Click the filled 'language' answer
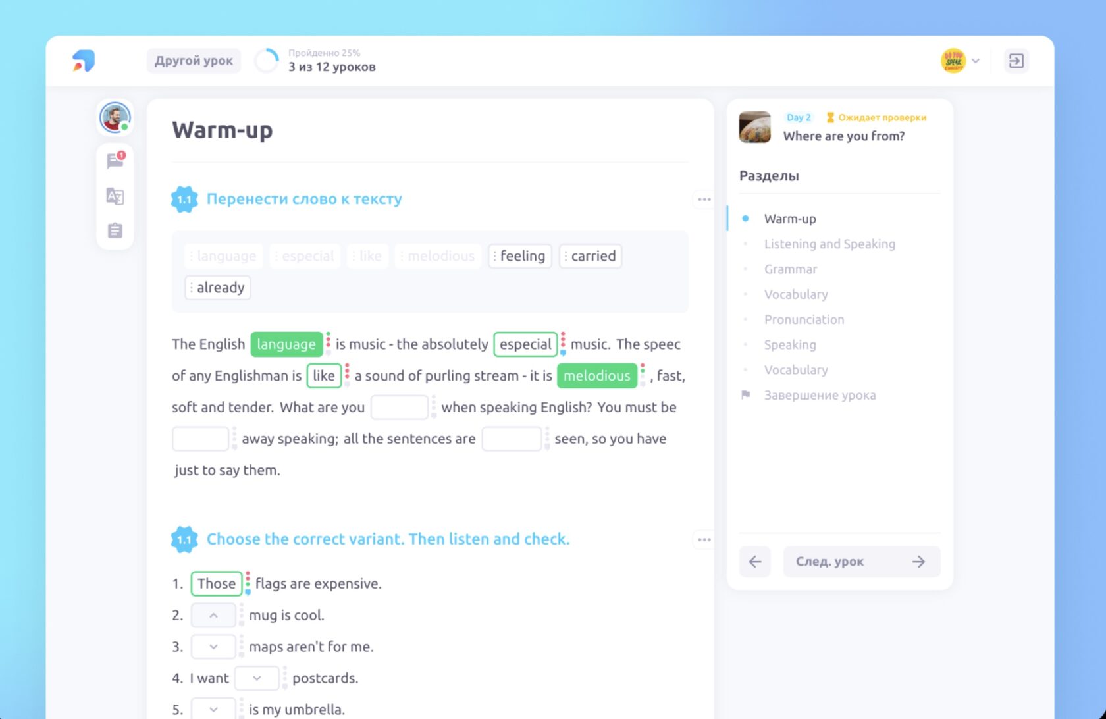The image size is (1106, 719). [286, 344]
